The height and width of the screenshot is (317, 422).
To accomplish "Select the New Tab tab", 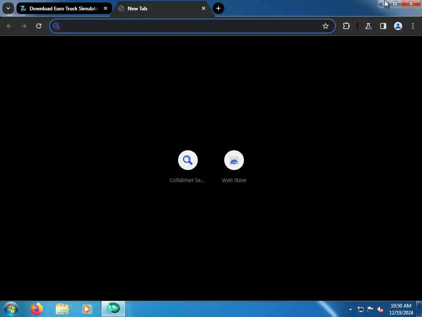I will [x=163, y=8].
